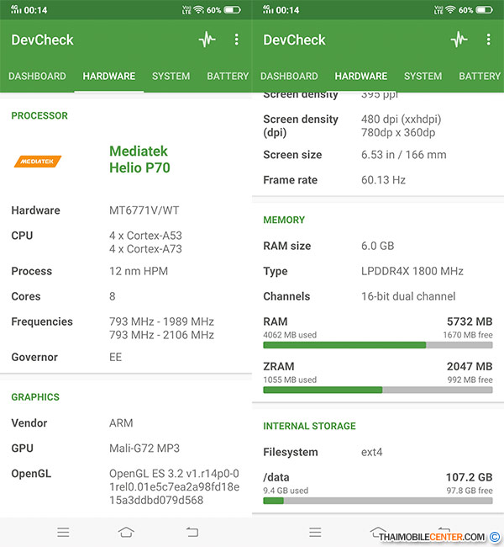Open BATTERY tab in right screenshot

tap(480, 76)
